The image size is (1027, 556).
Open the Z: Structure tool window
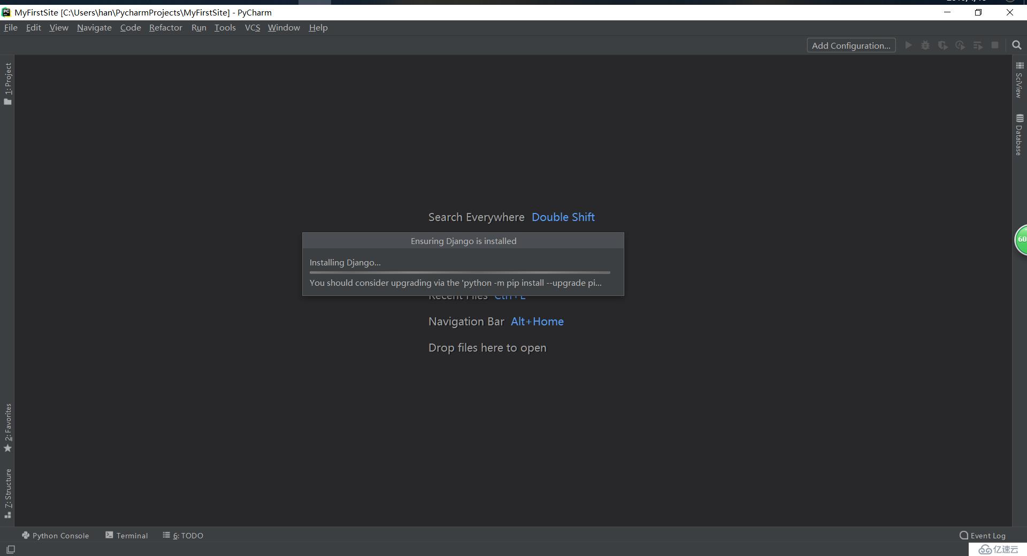[x=7, y=493]
